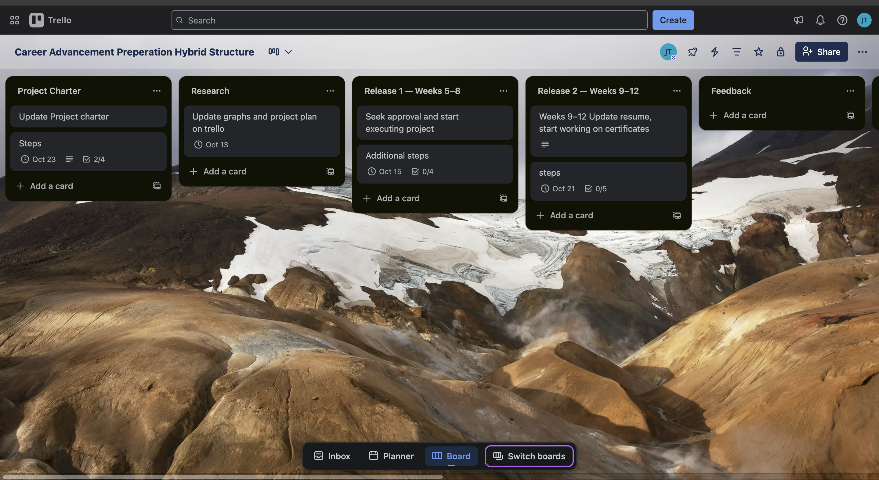The image size is (879, 480).
Task: Open board visibility via the lock icon
Action: [x=780, y=52]
